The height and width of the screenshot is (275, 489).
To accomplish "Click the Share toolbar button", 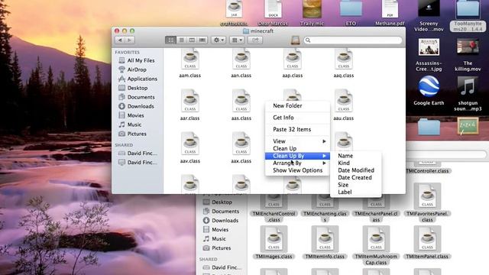I will click(x=255, y=40).
